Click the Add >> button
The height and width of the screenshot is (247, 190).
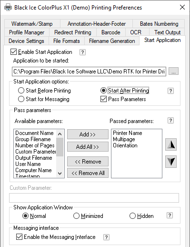(x=88, y=134)
